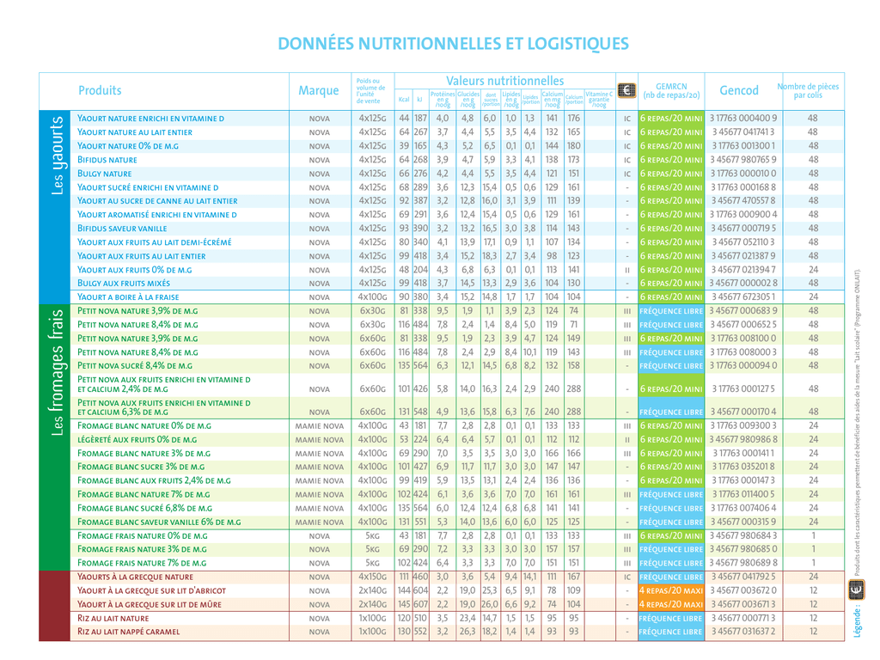Image resolution: width=880 pixels, height=660 pixels.
Task: Click Fromage blanc nature 0% de M.G
Action: (144, 426)
